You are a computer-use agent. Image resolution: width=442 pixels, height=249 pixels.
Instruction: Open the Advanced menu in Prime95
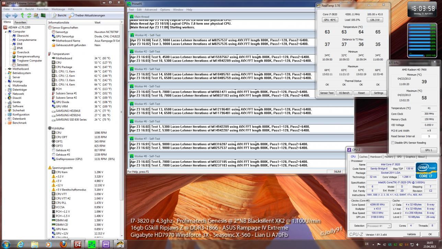(x=151, y=10)
